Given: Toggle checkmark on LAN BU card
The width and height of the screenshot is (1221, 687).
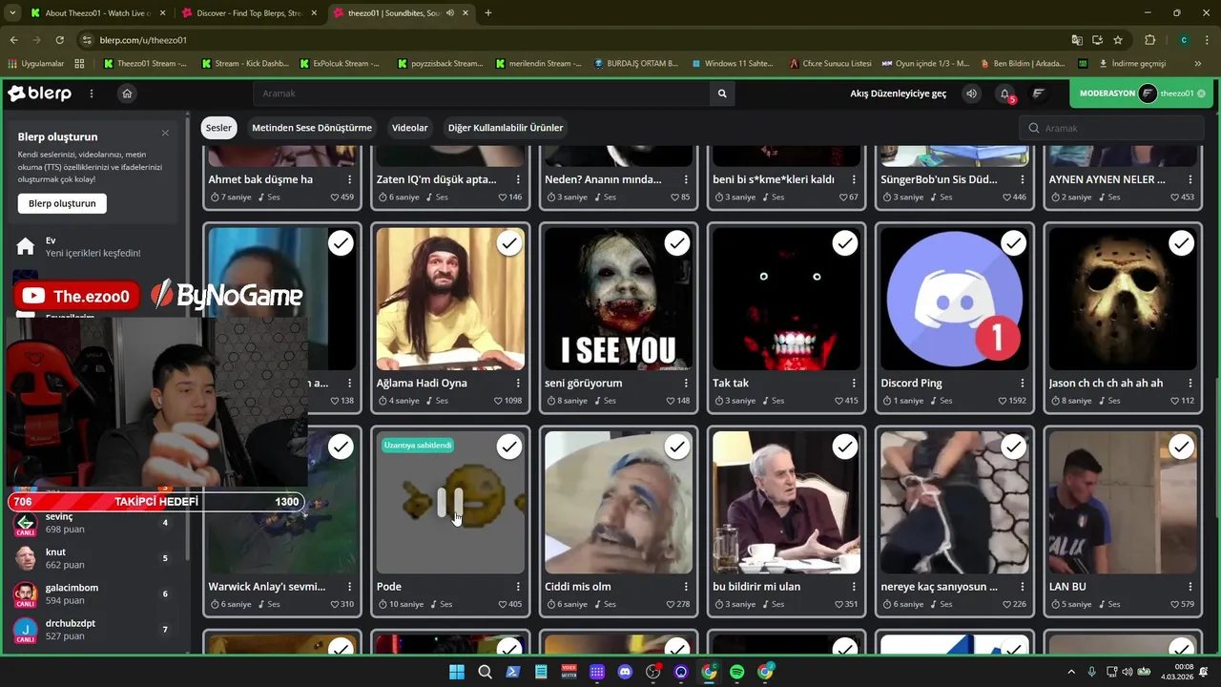Looking at the screenshot, I should pos(1182,447).
